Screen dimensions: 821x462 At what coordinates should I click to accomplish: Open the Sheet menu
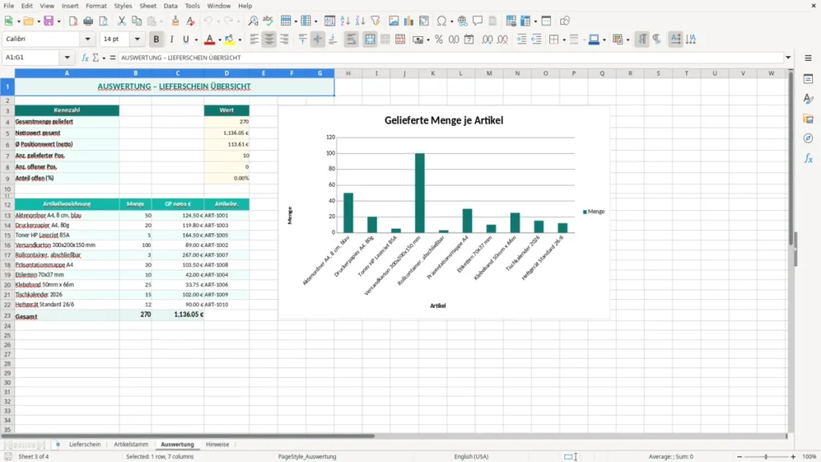[148, 6]
